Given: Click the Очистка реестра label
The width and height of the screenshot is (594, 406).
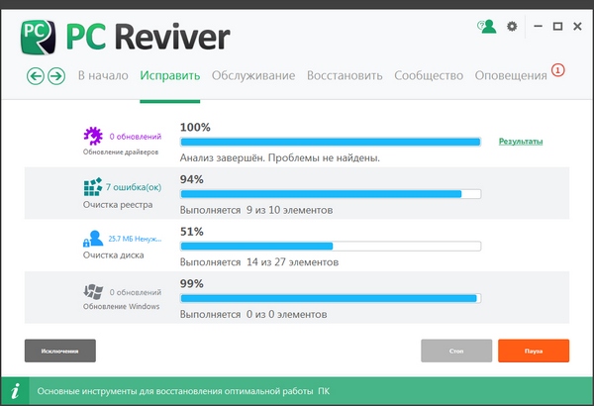Looking at the screenshot, I should pos(118,205).
